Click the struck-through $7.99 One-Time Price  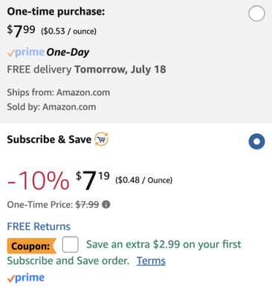tap(87, 204)
